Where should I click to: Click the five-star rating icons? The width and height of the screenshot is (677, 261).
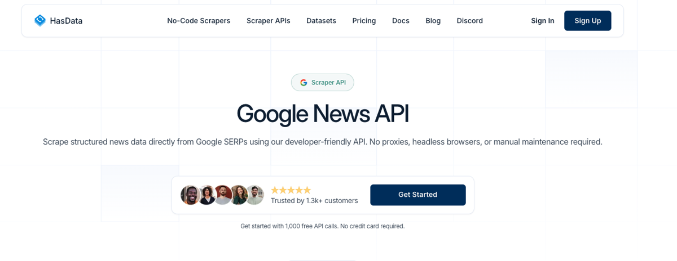[x=291, y=190]
